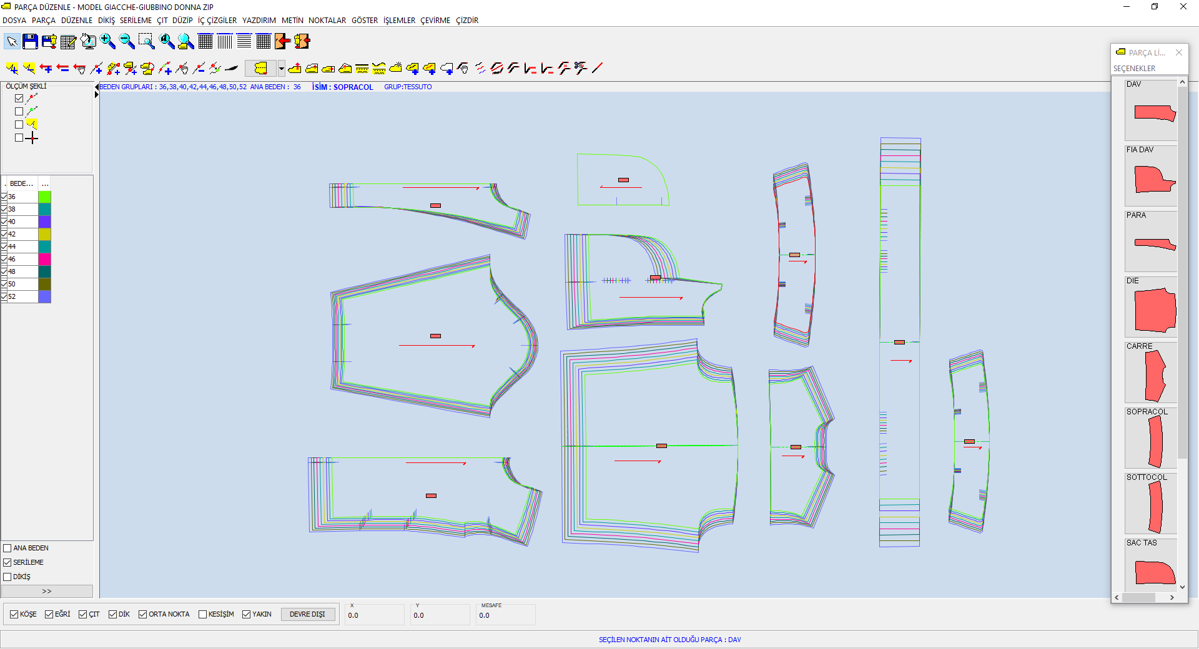Select the zoom-to-rectangle selection icon
Viewport: 1199px width, 649px height.
coord(146,42)
